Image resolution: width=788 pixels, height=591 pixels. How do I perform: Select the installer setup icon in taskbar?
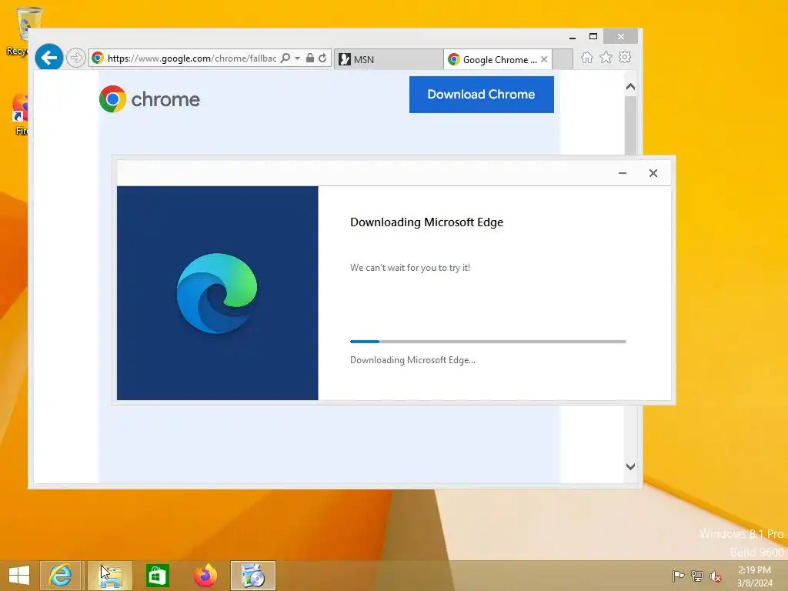[252, 576]
